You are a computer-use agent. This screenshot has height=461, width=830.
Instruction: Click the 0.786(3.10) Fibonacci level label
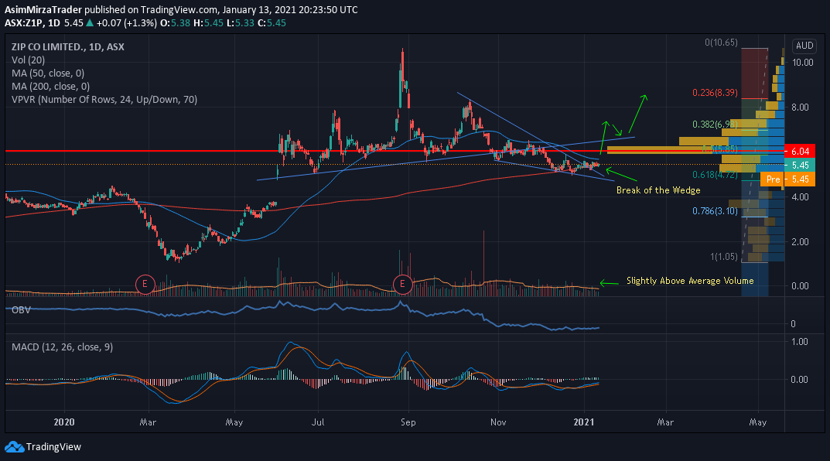click(x=715, y=211)
